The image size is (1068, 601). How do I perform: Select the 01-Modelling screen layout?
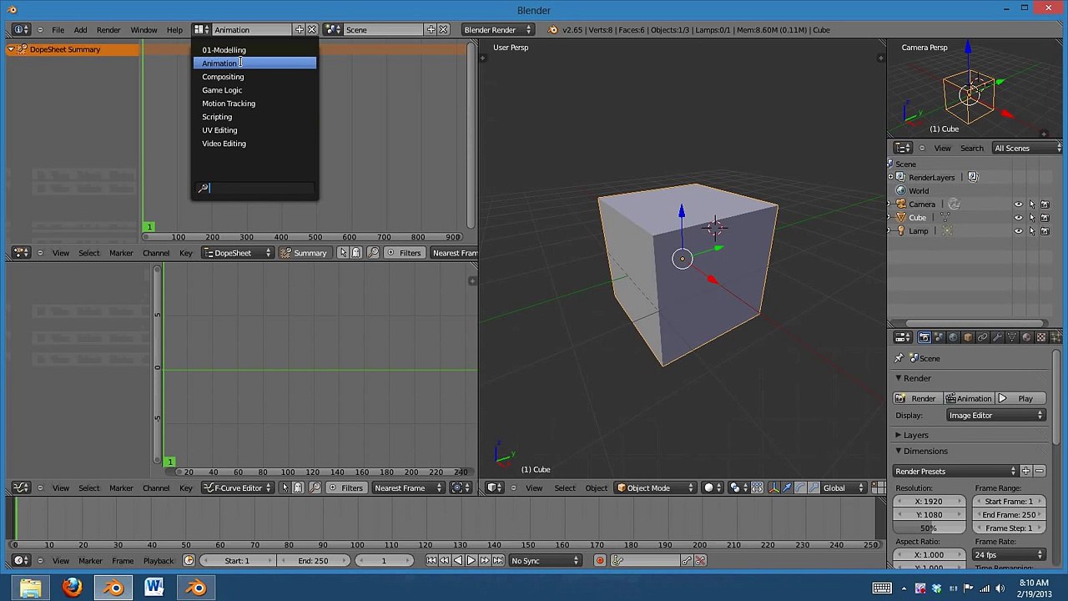coord(254,50)
